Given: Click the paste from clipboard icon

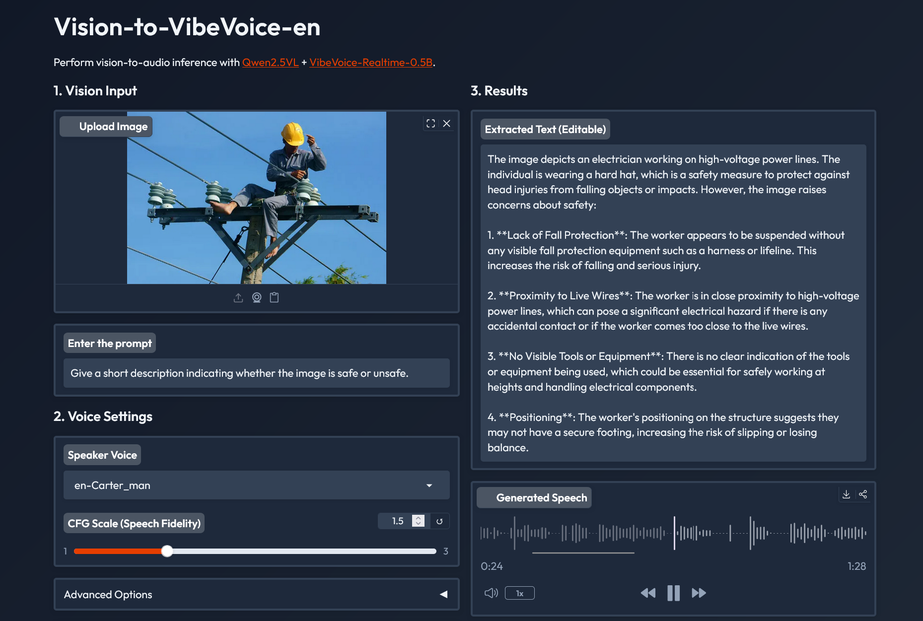Looking at the screenshot, I should [274, 298].
